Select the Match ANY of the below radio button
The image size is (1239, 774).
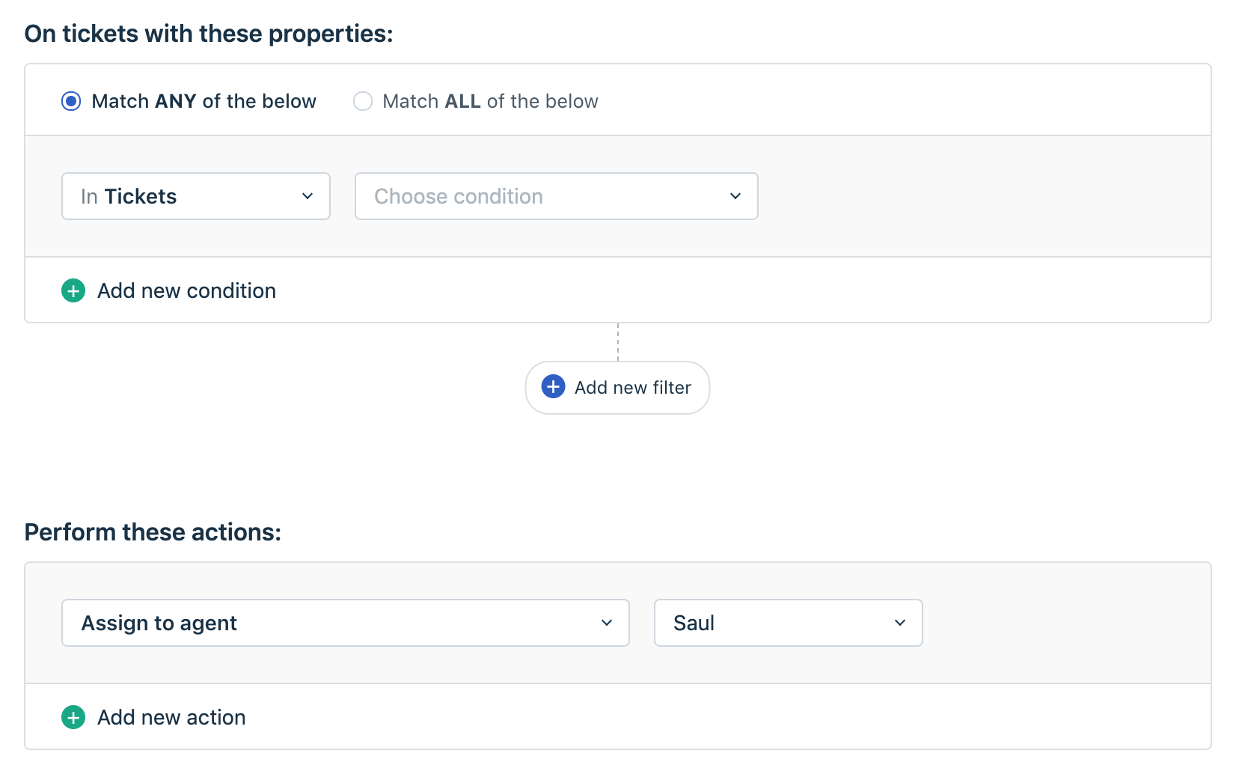point(71,101)
